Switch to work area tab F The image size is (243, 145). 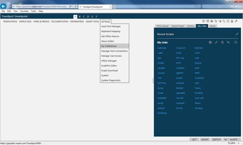click(x=96, y=17)
